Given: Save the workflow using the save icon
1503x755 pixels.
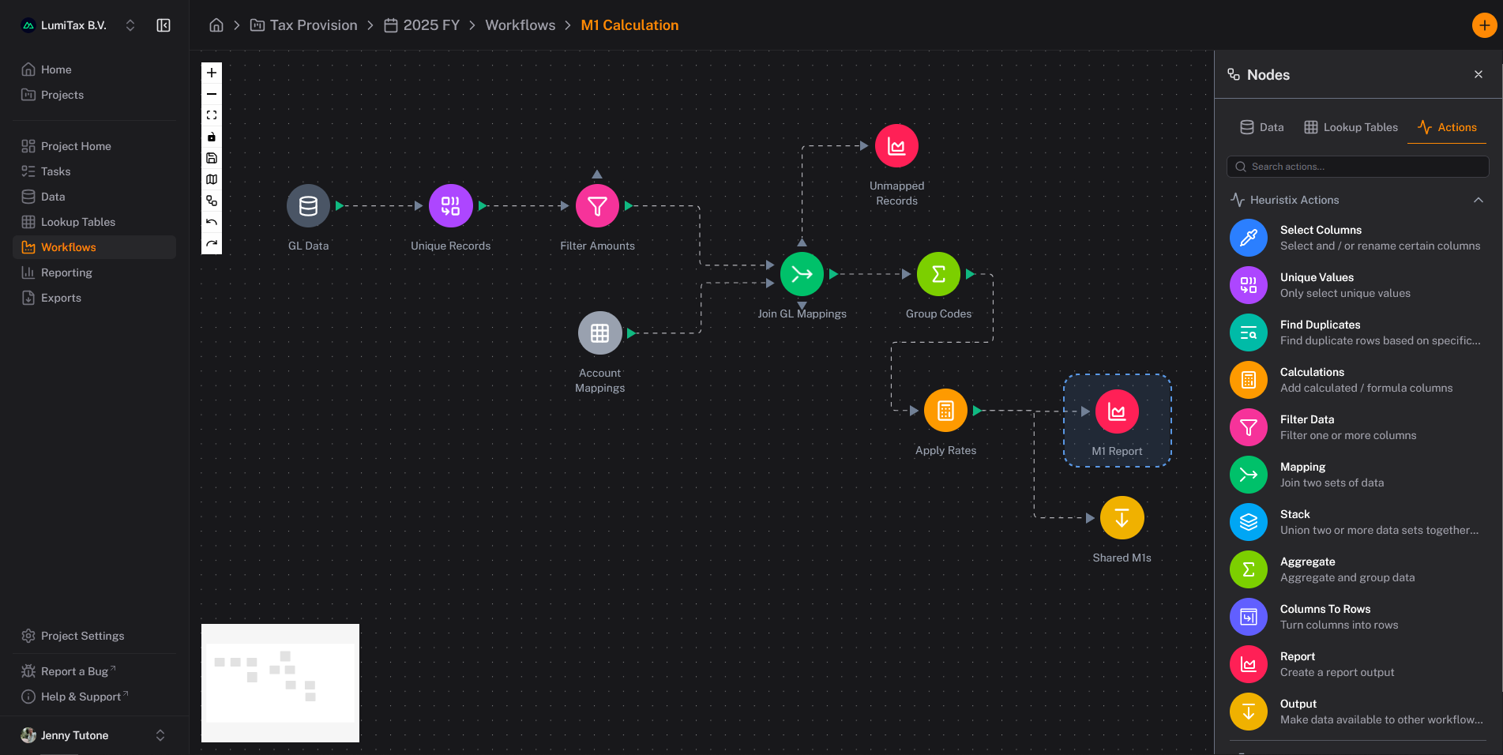Looking at the screenshot, I should 211,158.
